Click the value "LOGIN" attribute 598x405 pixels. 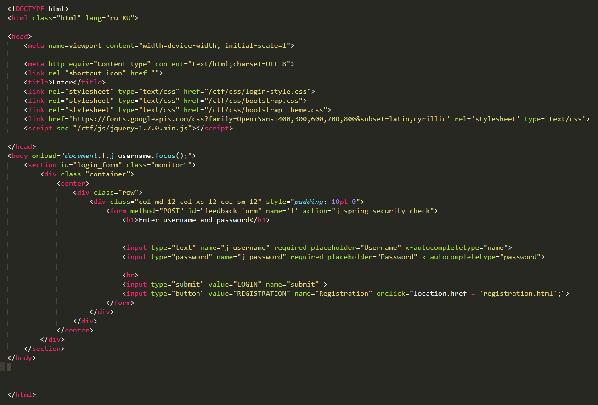pos(235,284)
